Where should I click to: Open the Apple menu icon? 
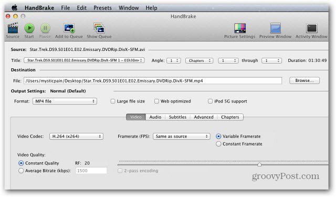coord(14,8)
